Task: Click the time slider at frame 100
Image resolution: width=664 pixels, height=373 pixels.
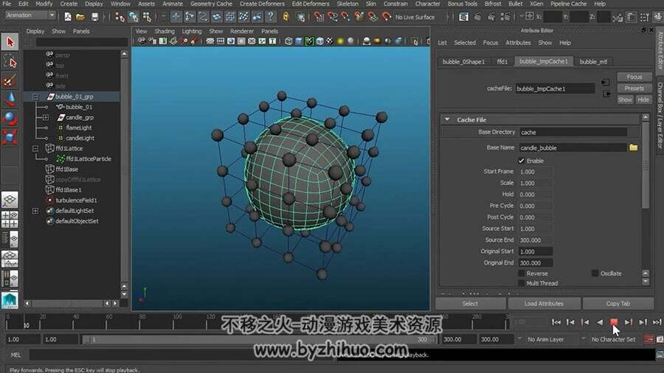Action: tap(173, 324)
